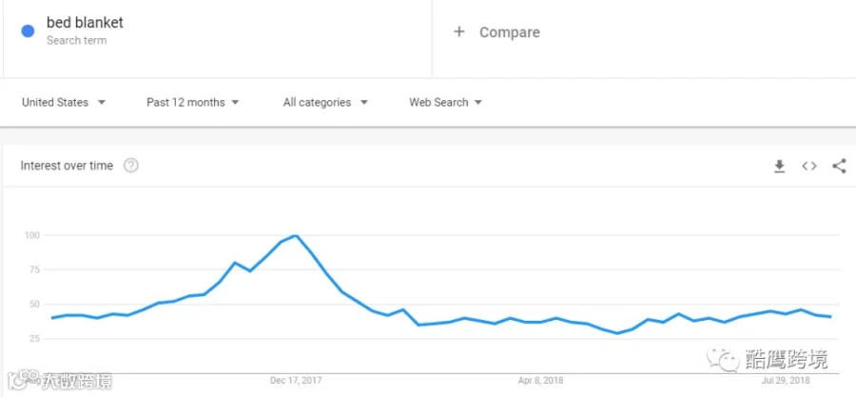Click the Interest over time heading
The width and height of the screenshot is (856, 397).
pos(67,166)
